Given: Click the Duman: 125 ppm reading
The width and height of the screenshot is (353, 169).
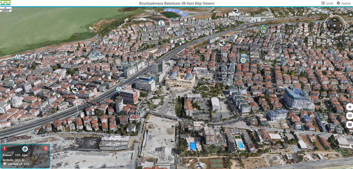Looking at the screenshot, I should (15, 155).
